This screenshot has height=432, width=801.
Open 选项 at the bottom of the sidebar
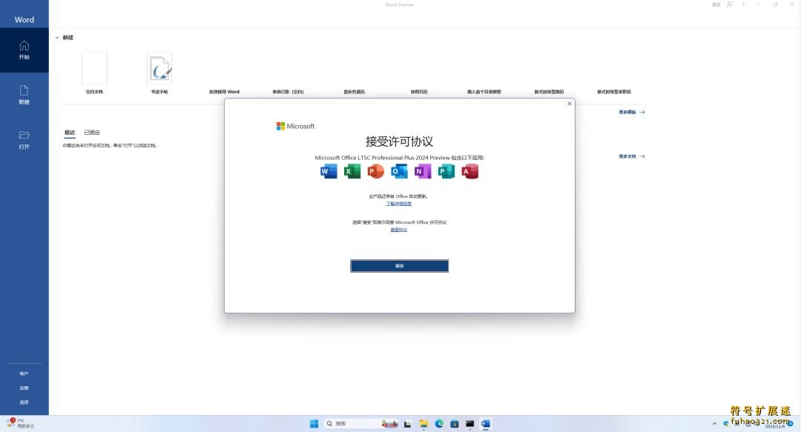[x=24, y=402]
